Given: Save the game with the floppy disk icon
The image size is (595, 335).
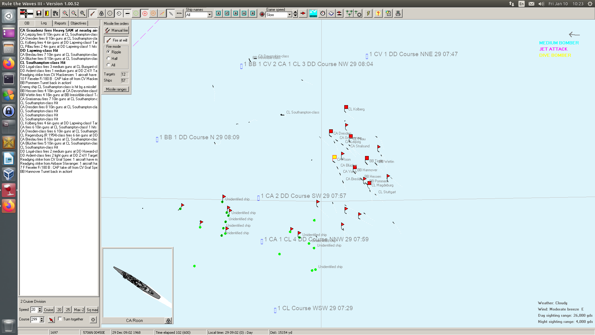Looking at the screenshot, I should coord(39,13).
